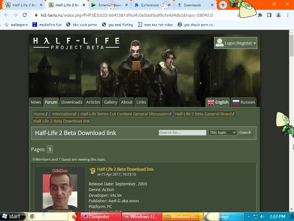Close the Internet Download tab
Screen dimensions: 294x221
(127, 5)
